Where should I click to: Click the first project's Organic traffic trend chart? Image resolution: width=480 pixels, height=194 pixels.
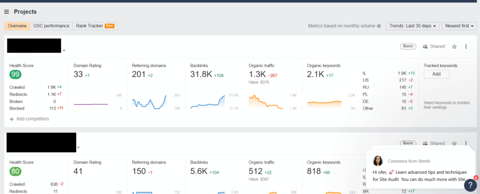[x=266, y=102]
